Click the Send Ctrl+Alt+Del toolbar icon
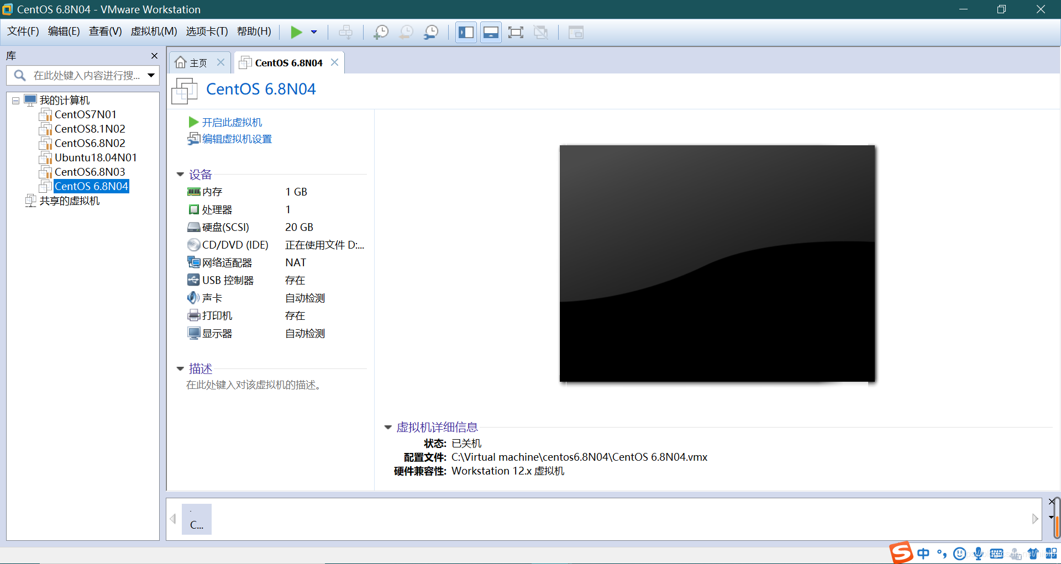Image resolution: width=1061 pixels, height=564 pixels. [345, 32]
